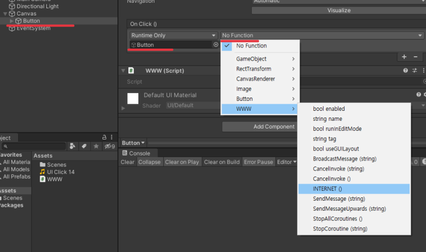Switch to the Console tab
Viewport: 426px width, 252px height.
136,153
